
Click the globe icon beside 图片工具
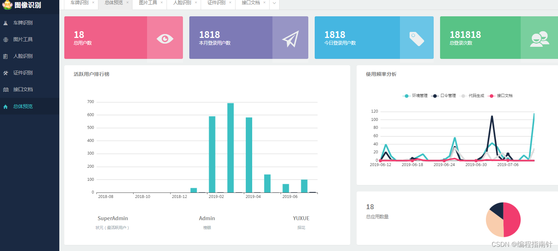[x=6, y=40]
